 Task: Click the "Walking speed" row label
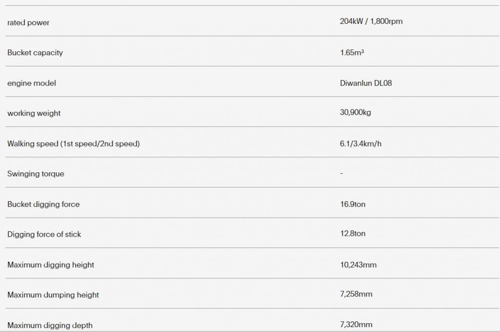pos(73,144)
